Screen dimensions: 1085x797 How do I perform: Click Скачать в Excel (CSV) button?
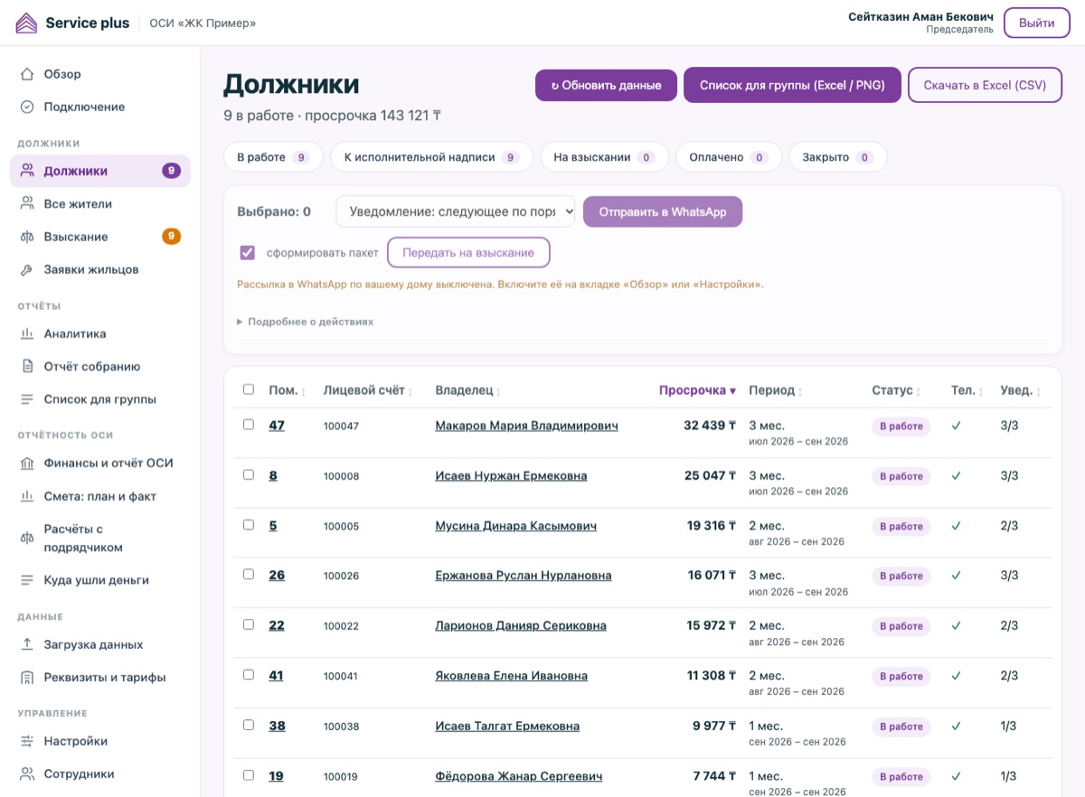(x=985, y=85)
